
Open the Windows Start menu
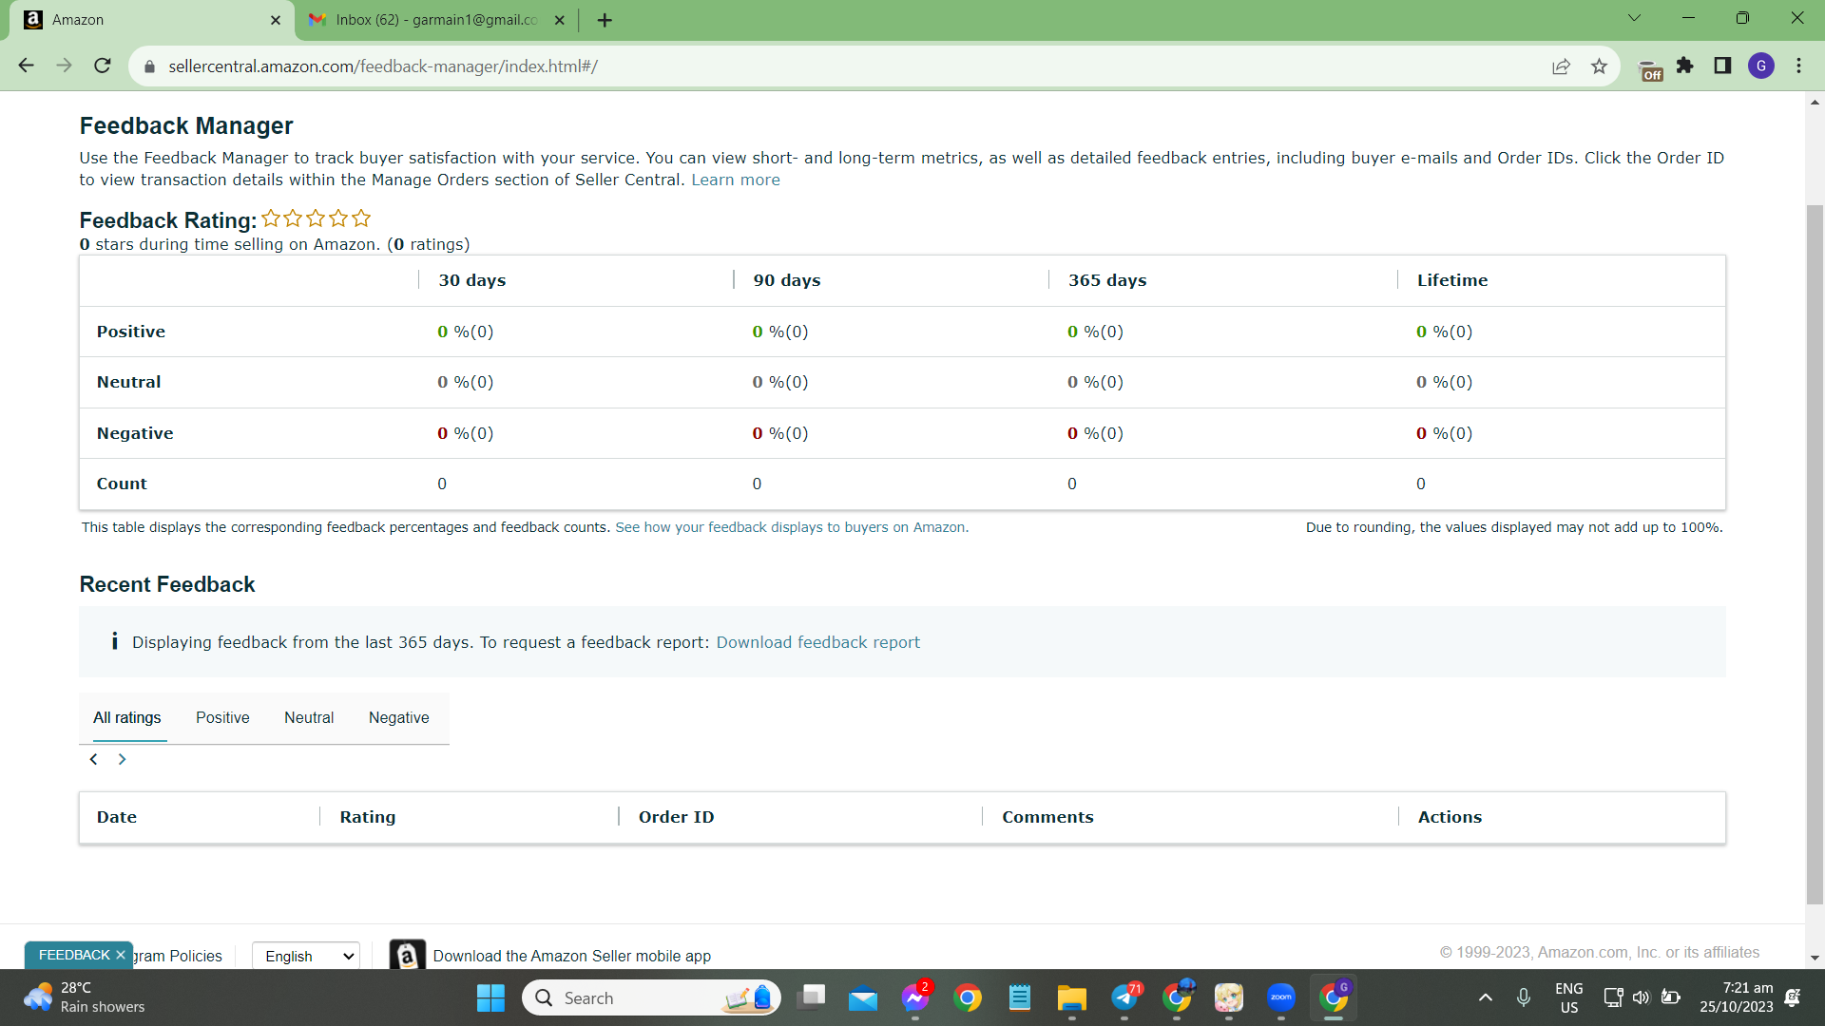click(x=490, y=997)
